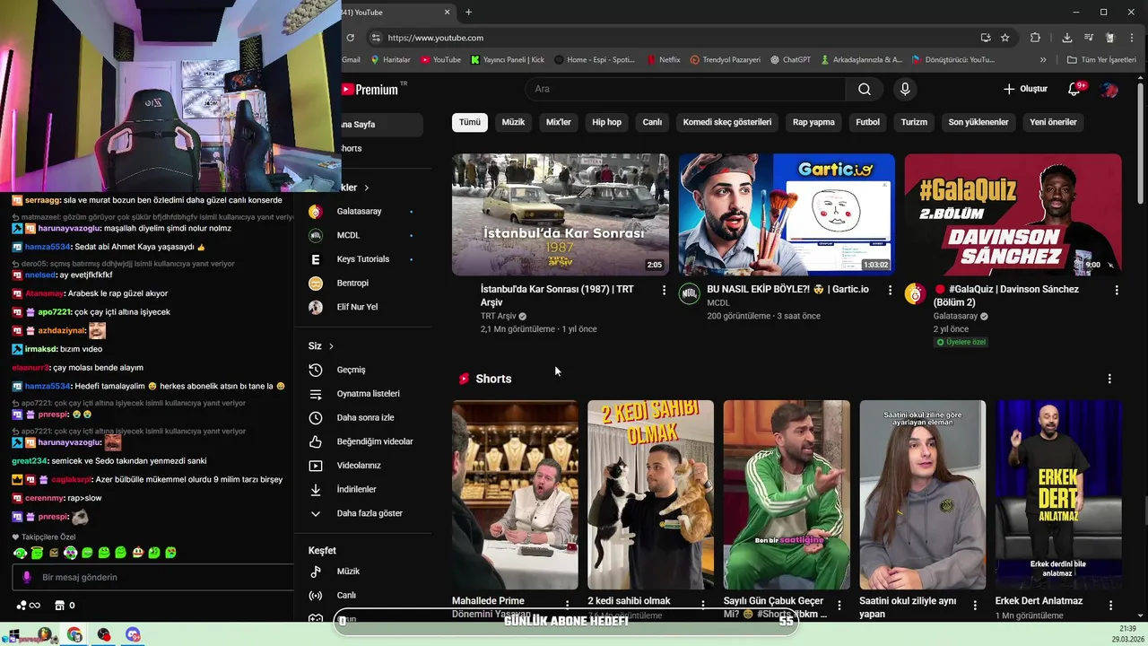
Task: Select the Futbol filter chip
Action: click(867, 122)
